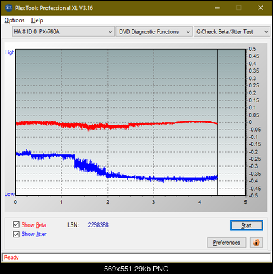Open the Options menu
Screen dimensions: 273x274
[x=14, y=20]
